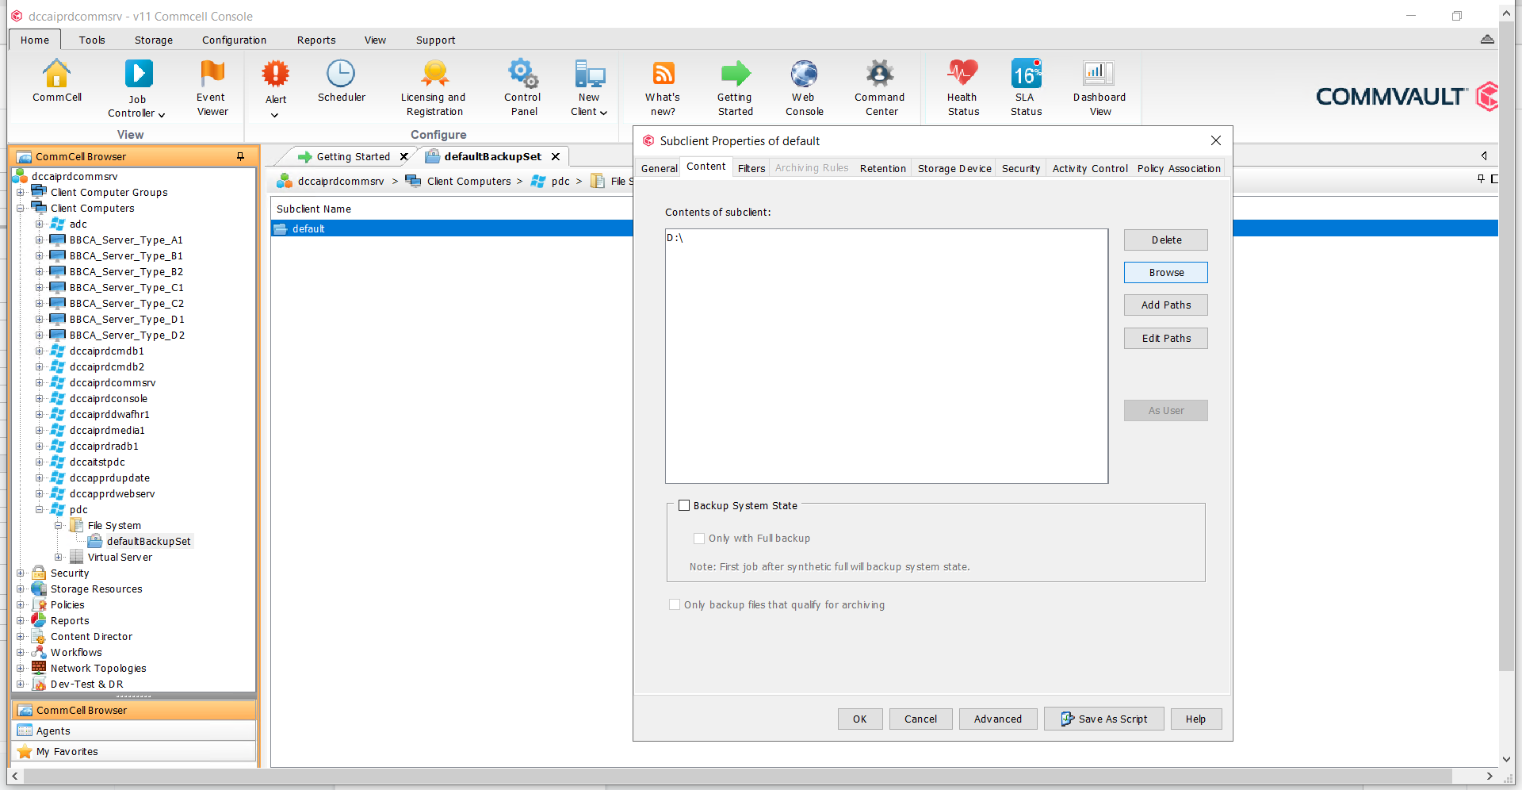Image resolution: width=1522 pixels, height=790 pixels.
Task: Open the Configuration ribbon tab
Action: pyautogui.click(x=234, y=40)
